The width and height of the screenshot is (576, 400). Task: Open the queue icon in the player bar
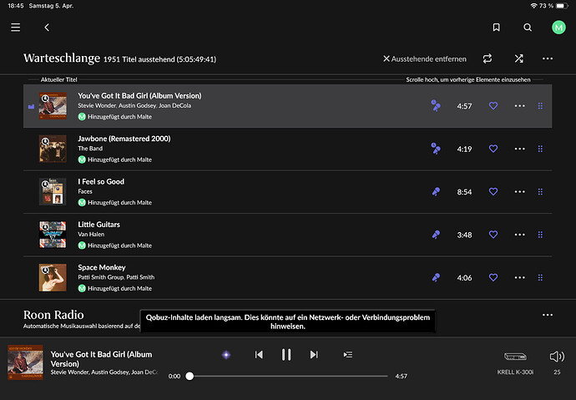point(348,355)
